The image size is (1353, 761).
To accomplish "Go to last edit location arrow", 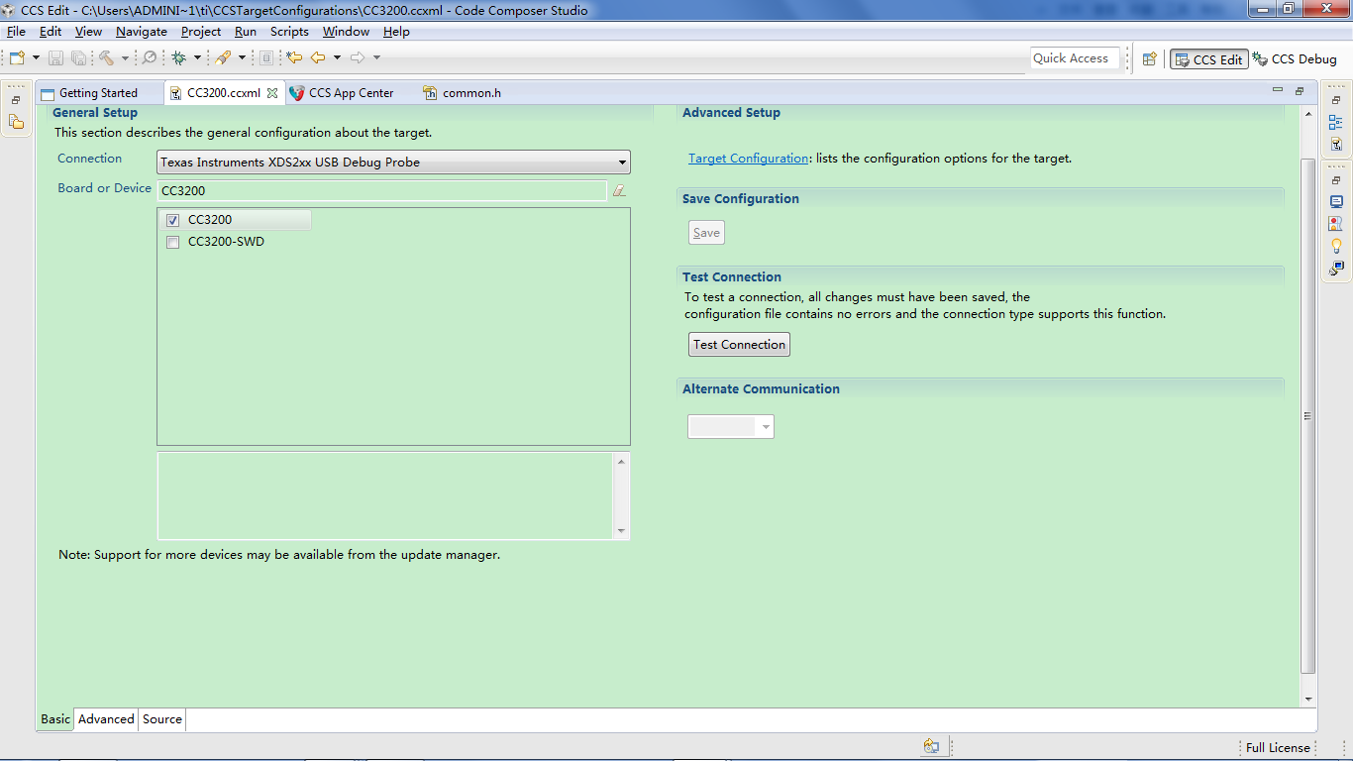I will (294, 57).
